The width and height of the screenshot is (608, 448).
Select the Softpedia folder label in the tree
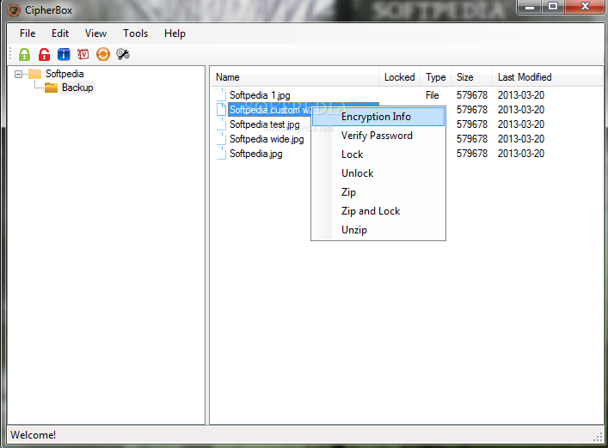pos(64,74)
